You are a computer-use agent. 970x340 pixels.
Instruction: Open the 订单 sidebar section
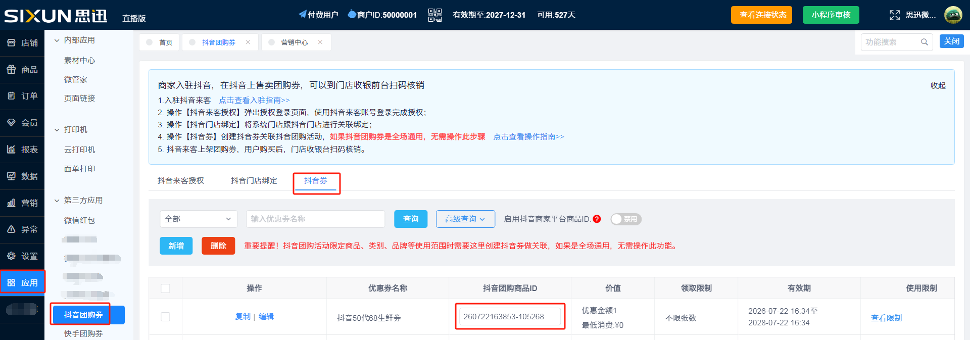click(x=22, y=96)
